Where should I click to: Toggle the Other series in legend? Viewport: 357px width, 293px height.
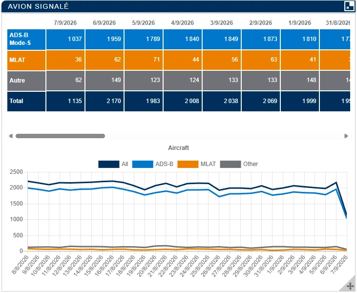point(231,164)
